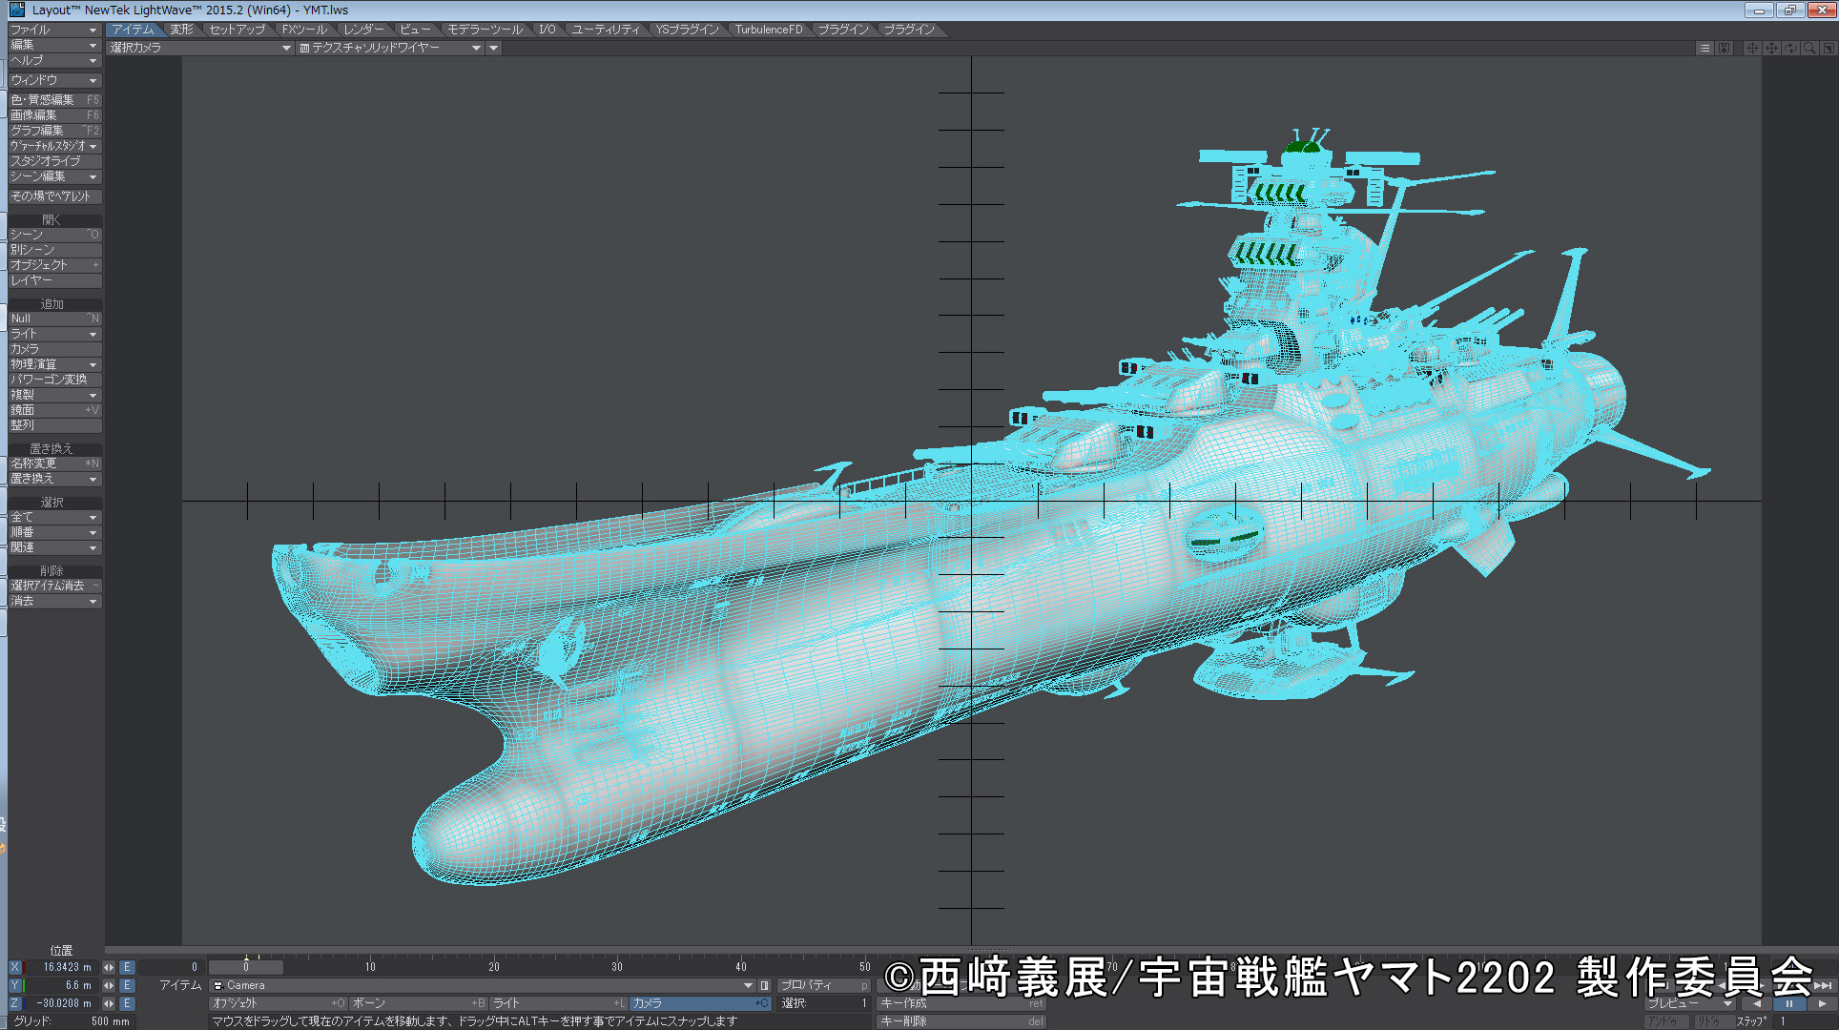Click the timeline start frame field

(x=170, y=967)
